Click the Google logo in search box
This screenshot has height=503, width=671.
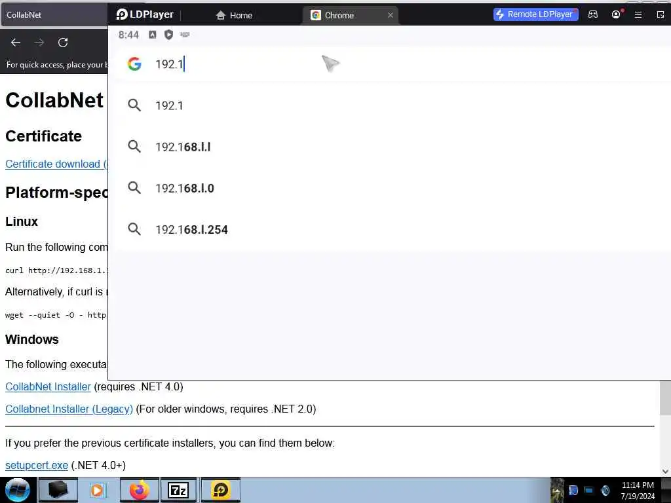134,64
